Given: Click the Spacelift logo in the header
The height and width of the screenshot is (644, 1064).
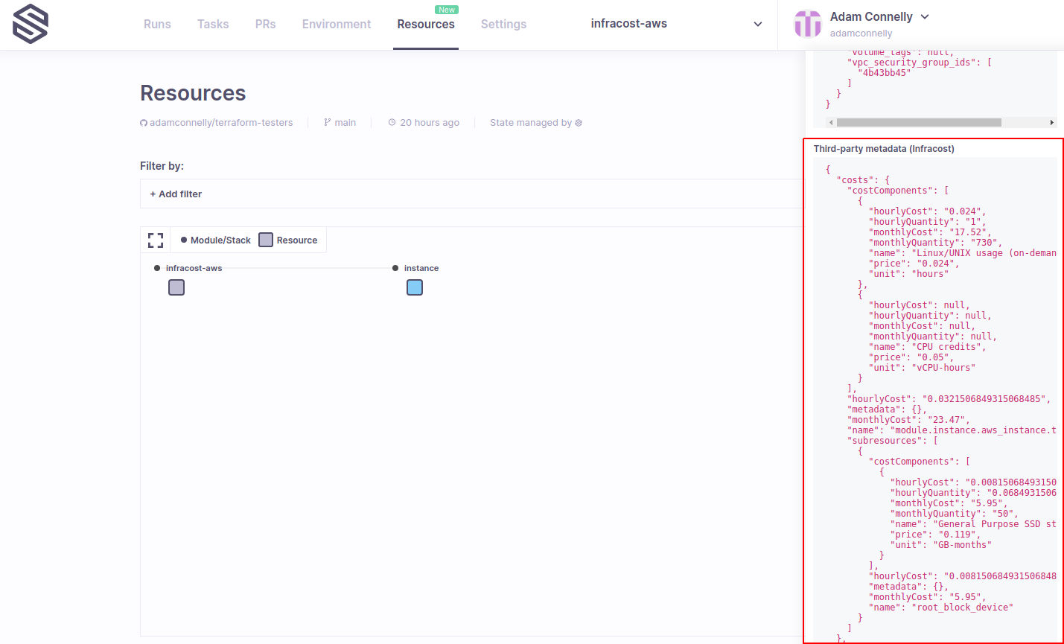Looking at the screenshot, I should tap(31, 24).
